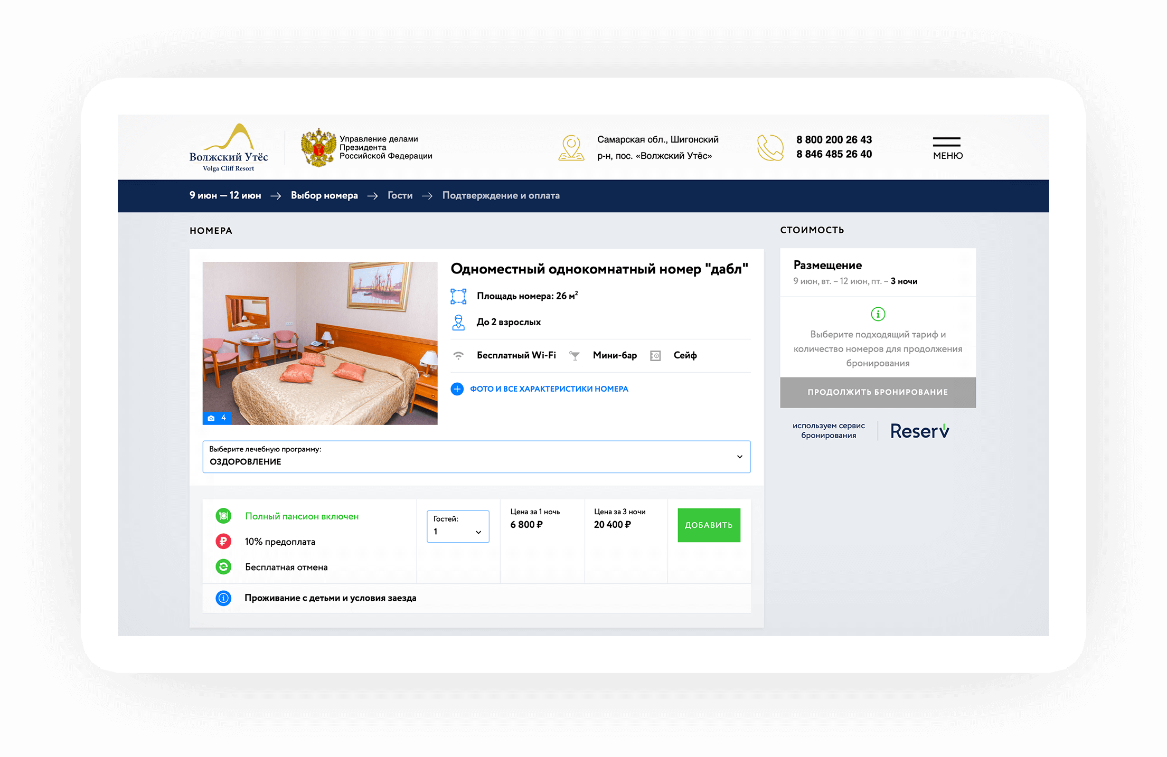Click Полный пансион включен label
The image size is (1167, 757).
tap(302, 516)
